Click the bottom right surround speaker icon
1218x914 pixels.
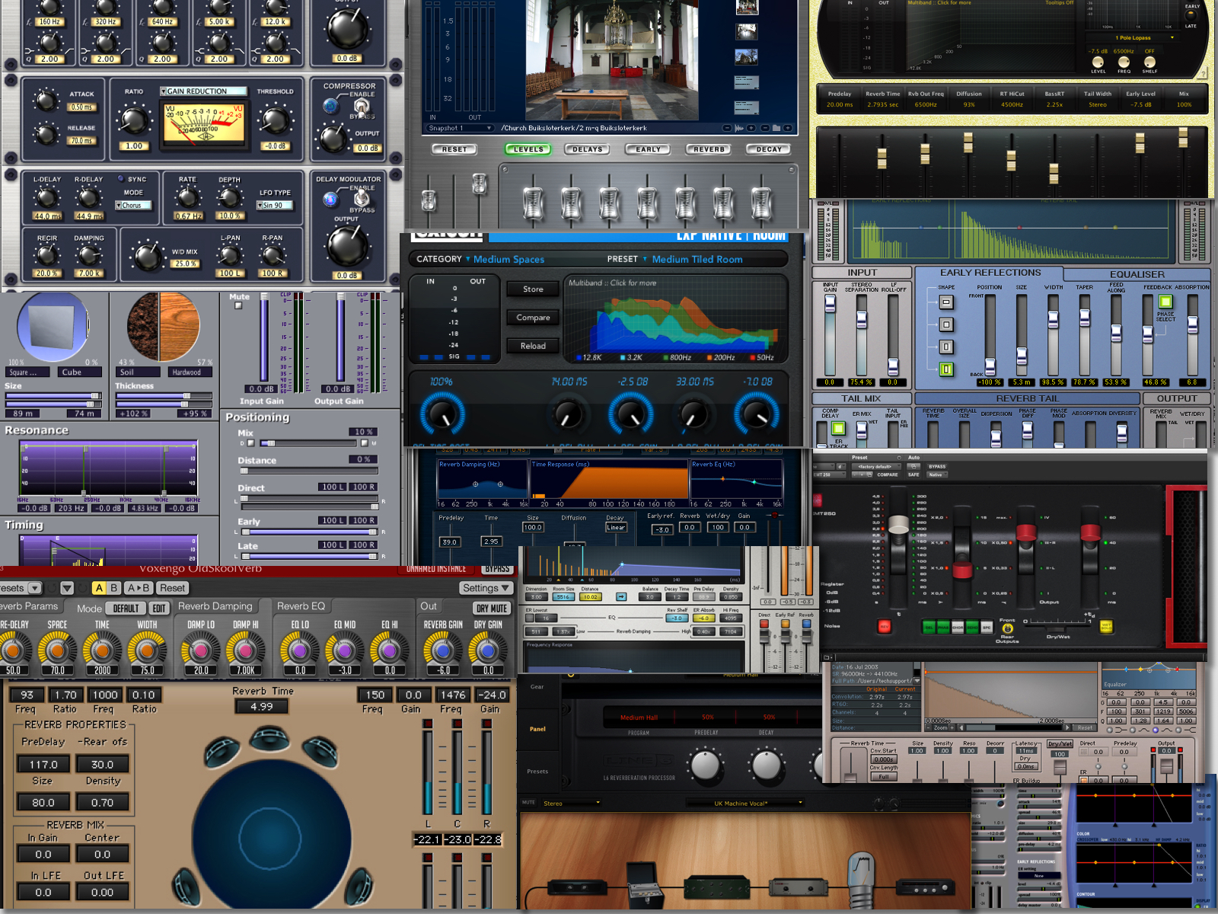(358, 887)
